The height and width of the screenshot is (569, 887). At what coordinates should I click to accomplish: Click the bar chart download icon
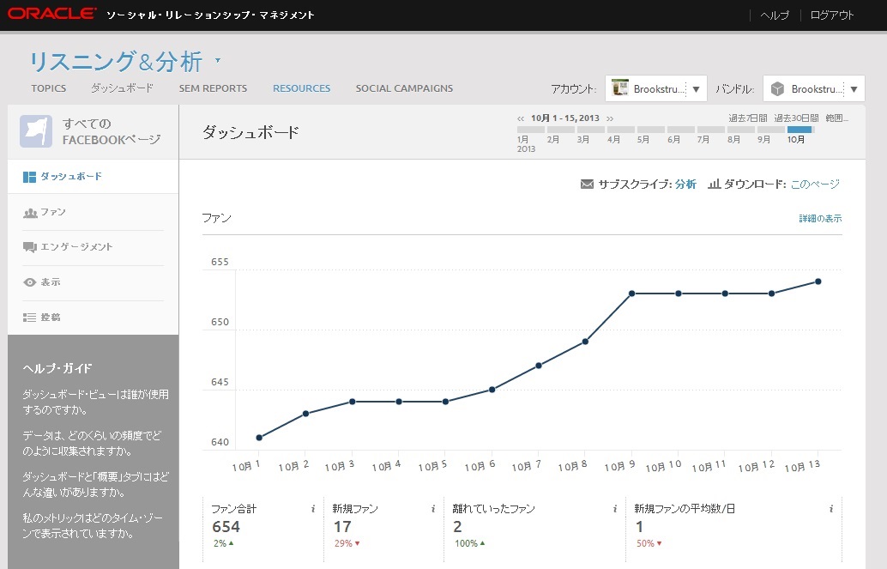click(714, 184)
